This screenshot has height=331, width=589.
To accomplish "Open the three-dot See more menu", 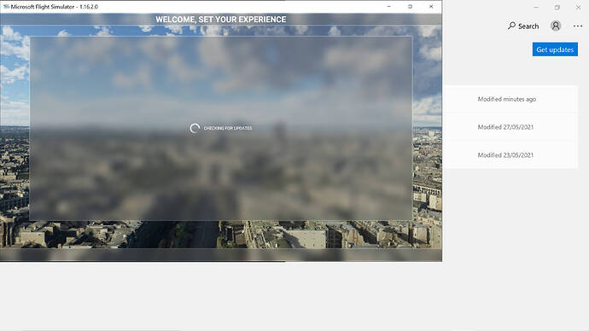I will pyautogui.click(x=578, y=26).
